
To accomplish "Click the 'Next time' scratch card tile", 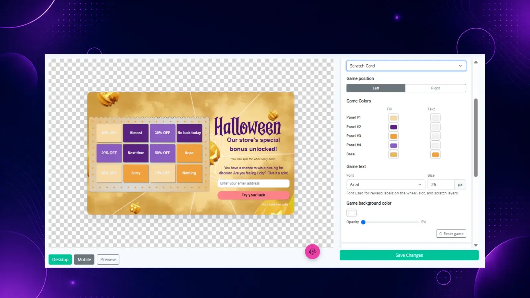I will [x=136, y=153].
